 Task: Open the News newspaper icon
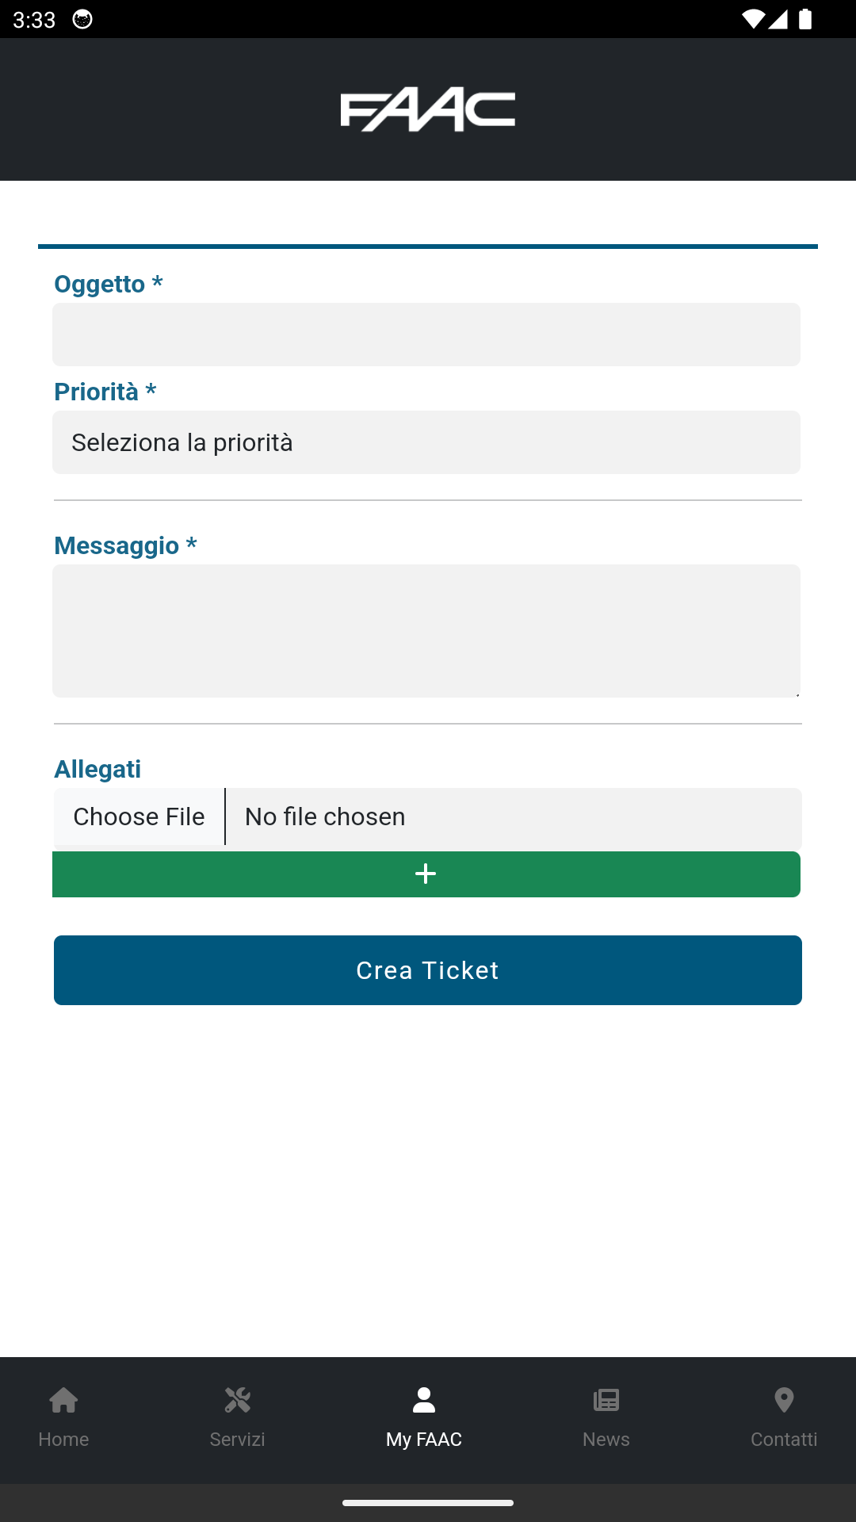click(x=606, y=1400)
